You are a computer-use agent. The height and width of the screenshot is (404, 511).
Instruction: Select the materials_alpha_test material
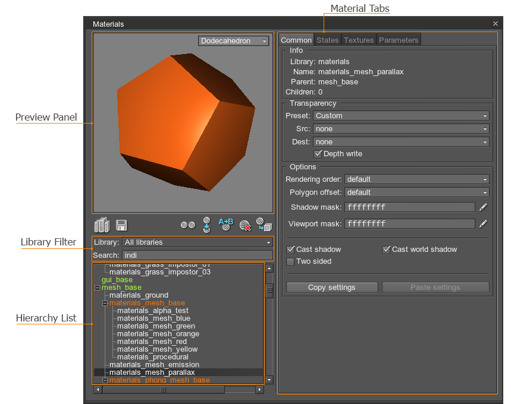(152, 311)
